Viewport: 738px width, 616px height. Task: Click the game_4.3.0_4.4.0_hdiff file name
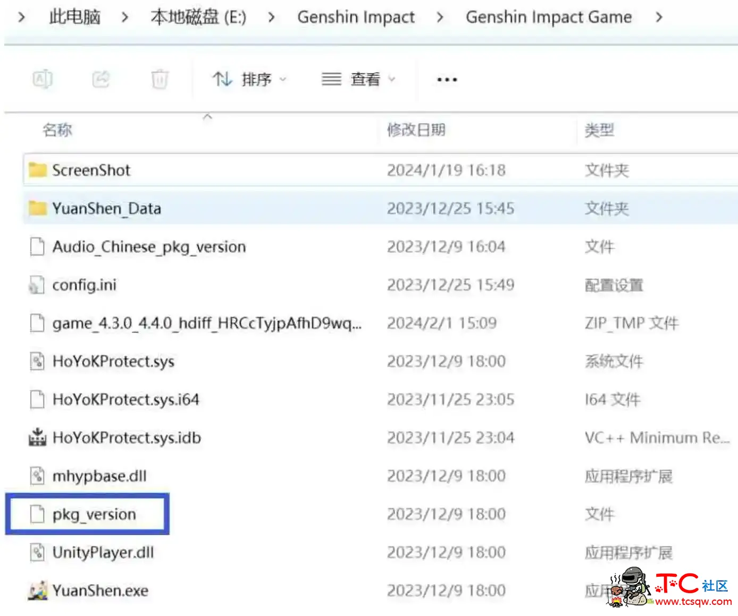207,323
